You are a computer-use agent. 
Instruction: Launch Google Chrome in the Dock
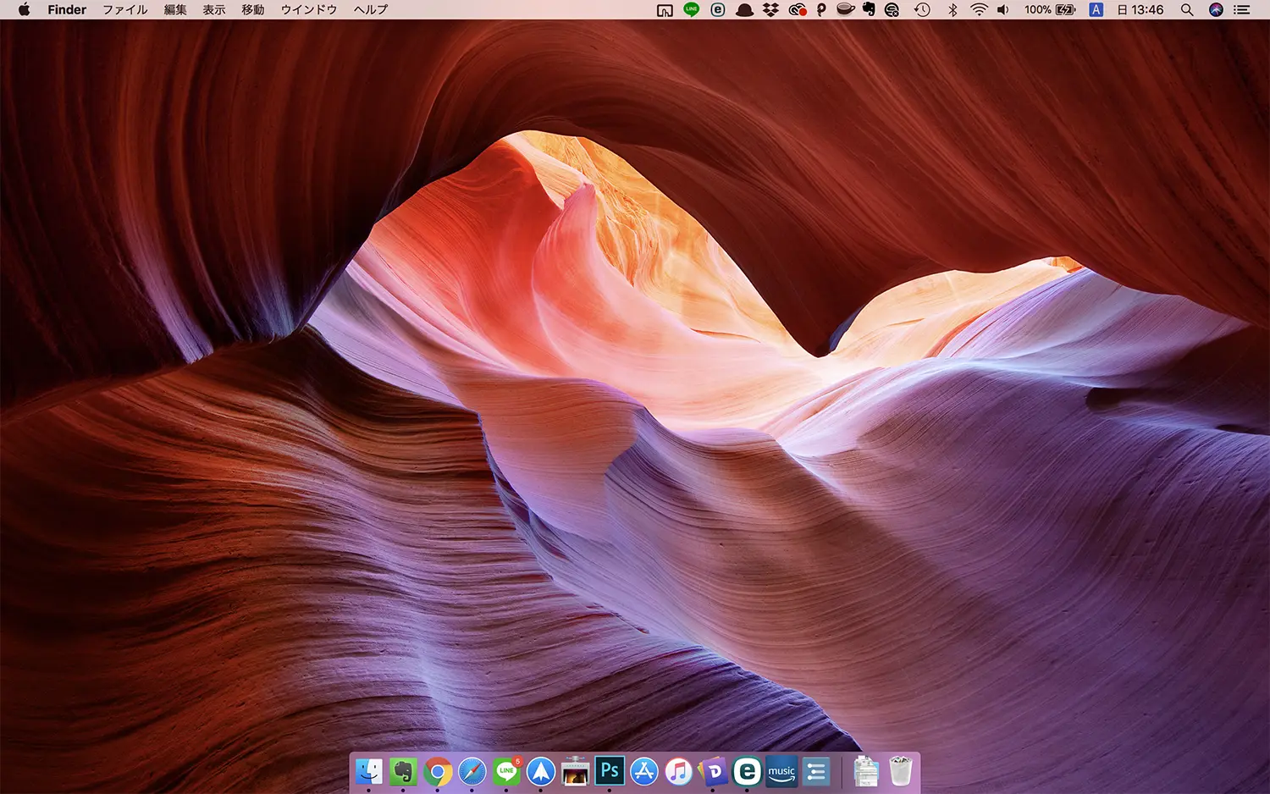click(x=438, y=771)
